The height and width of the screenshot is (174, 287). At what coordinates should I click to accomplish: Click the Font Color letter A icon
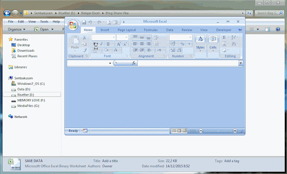pyautogui.click(x=116, y=50)
